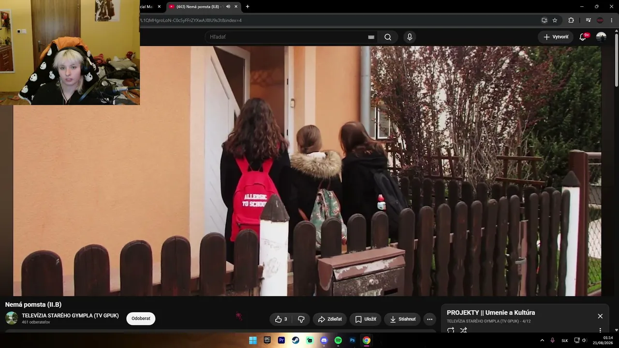This screenshot has height=348, width=619.
Task: Open the media controls icon in Chrome toolbar
Action: click(x=588, y=20)
